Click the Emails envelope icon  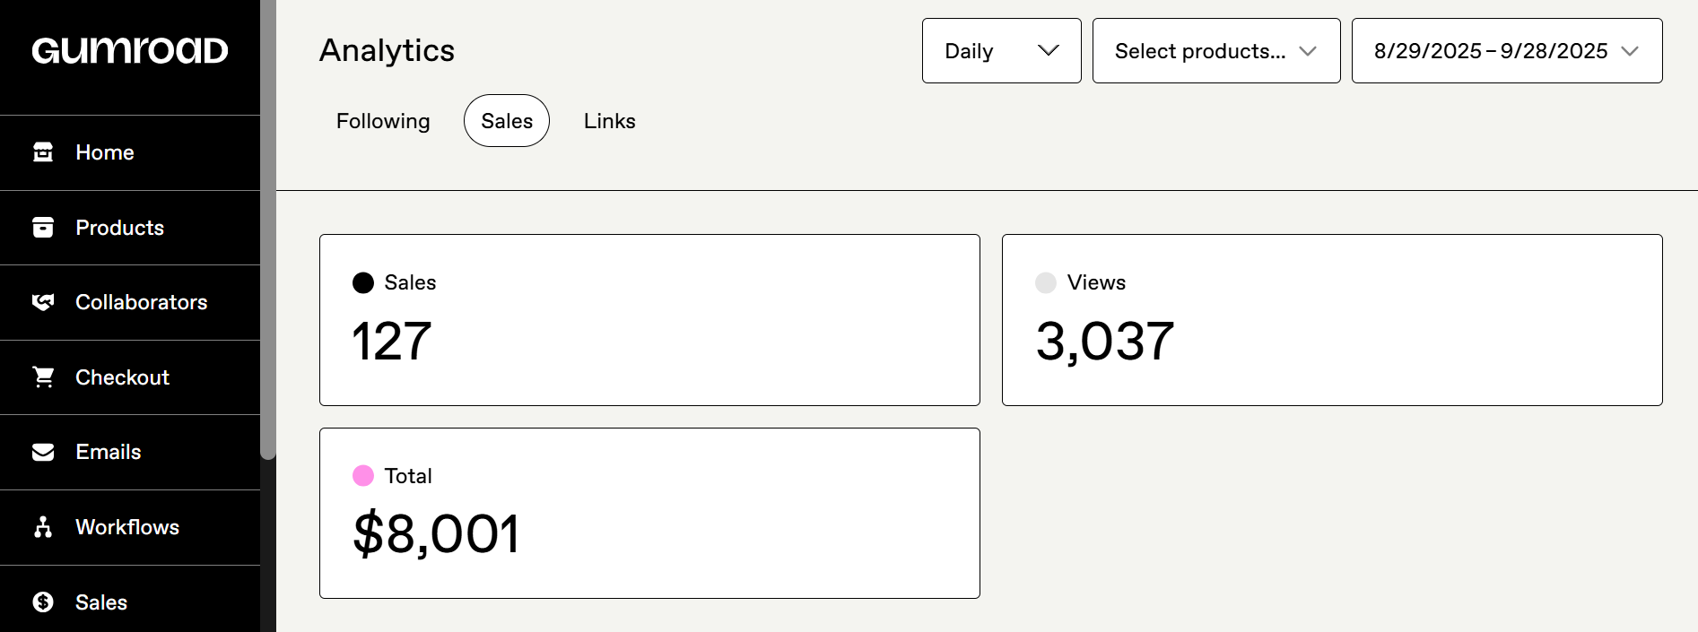pos(43,452)
